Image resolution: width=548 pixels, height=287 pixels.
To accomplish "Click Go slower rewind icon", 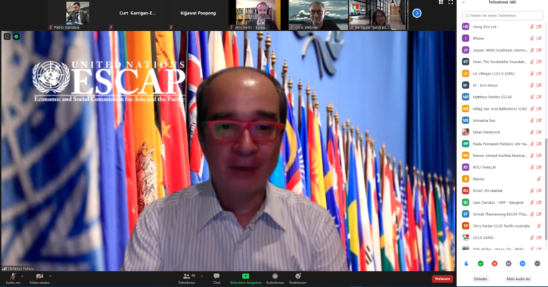I will 509,263.
